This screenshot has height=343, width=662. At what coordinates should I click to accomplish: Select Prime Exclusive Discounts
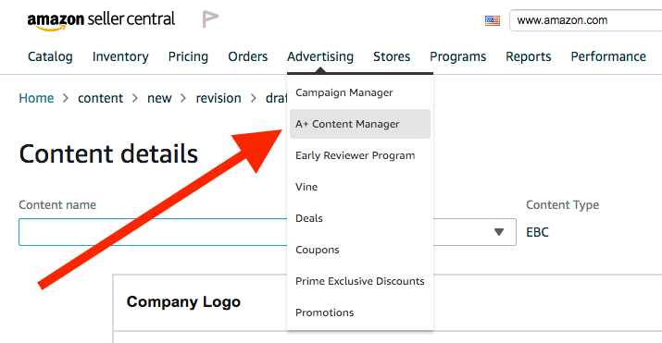click(360, 281)
